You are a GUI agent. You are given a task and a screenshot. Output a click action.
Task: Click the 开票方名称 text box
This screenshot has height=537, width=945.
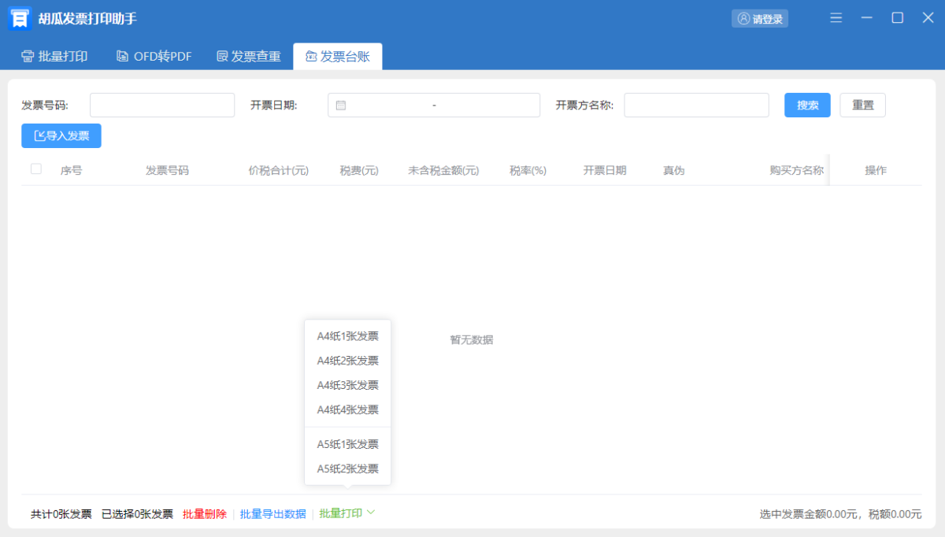[x=696, y=106]
